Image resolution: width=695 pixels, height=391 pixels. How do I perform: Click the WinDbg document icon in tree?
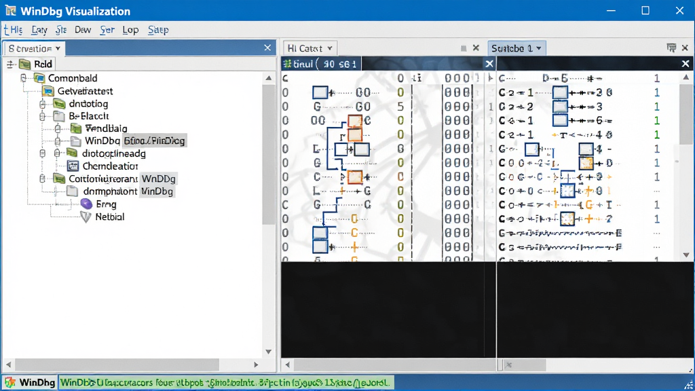[x=76, y=141]
